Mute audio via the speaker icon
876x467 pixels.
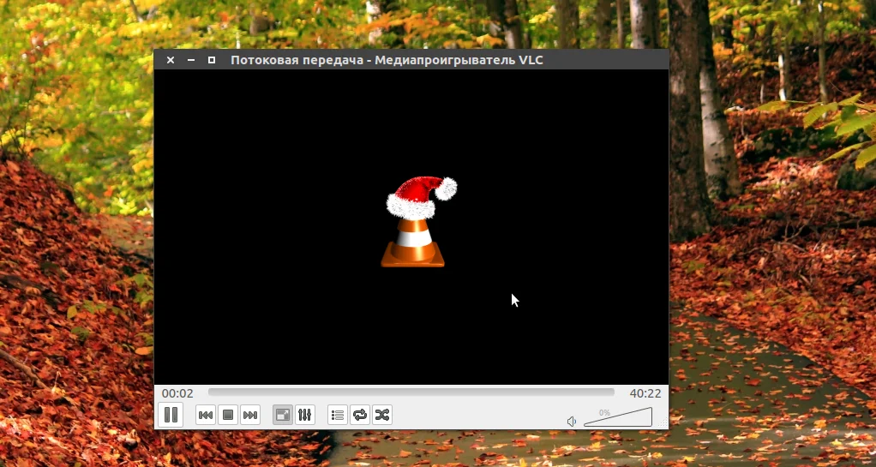572,422
